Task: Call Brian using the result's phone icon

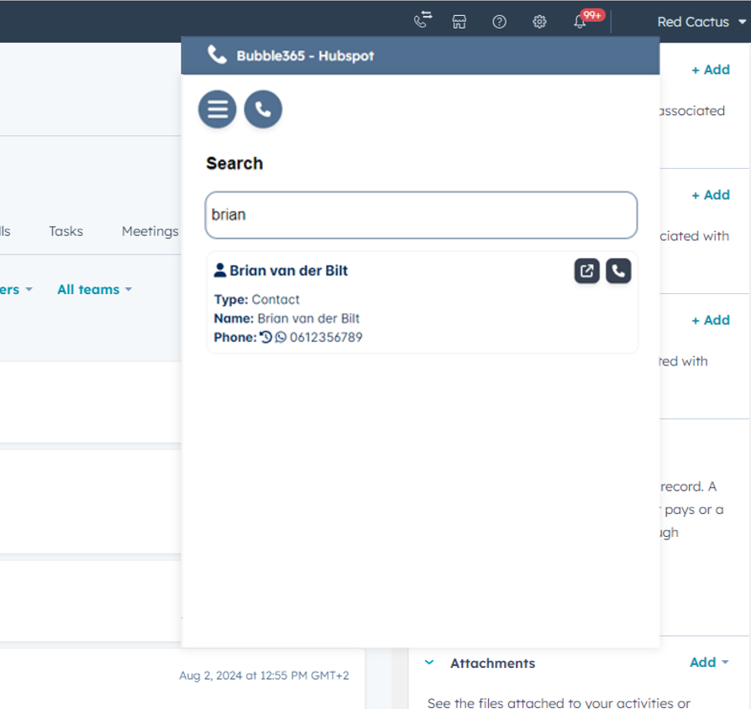Action: pos(618,270)
